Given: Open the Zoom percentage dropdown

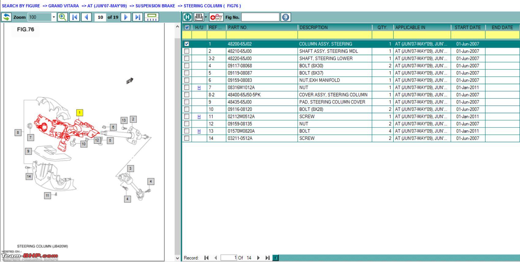Looking at the screenshot, I should click(x=54, y=17).
